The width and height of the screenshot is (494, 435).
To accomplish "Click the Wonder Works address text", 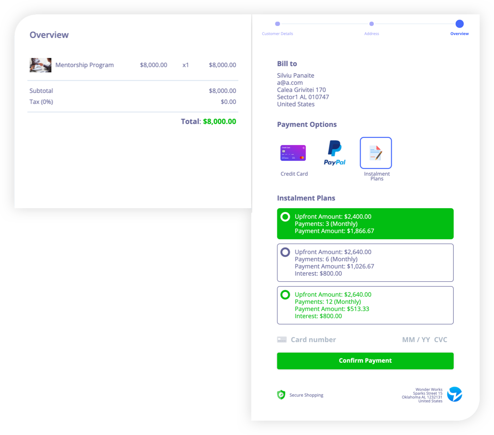I will pyautogui.click(x=422, y=395).
